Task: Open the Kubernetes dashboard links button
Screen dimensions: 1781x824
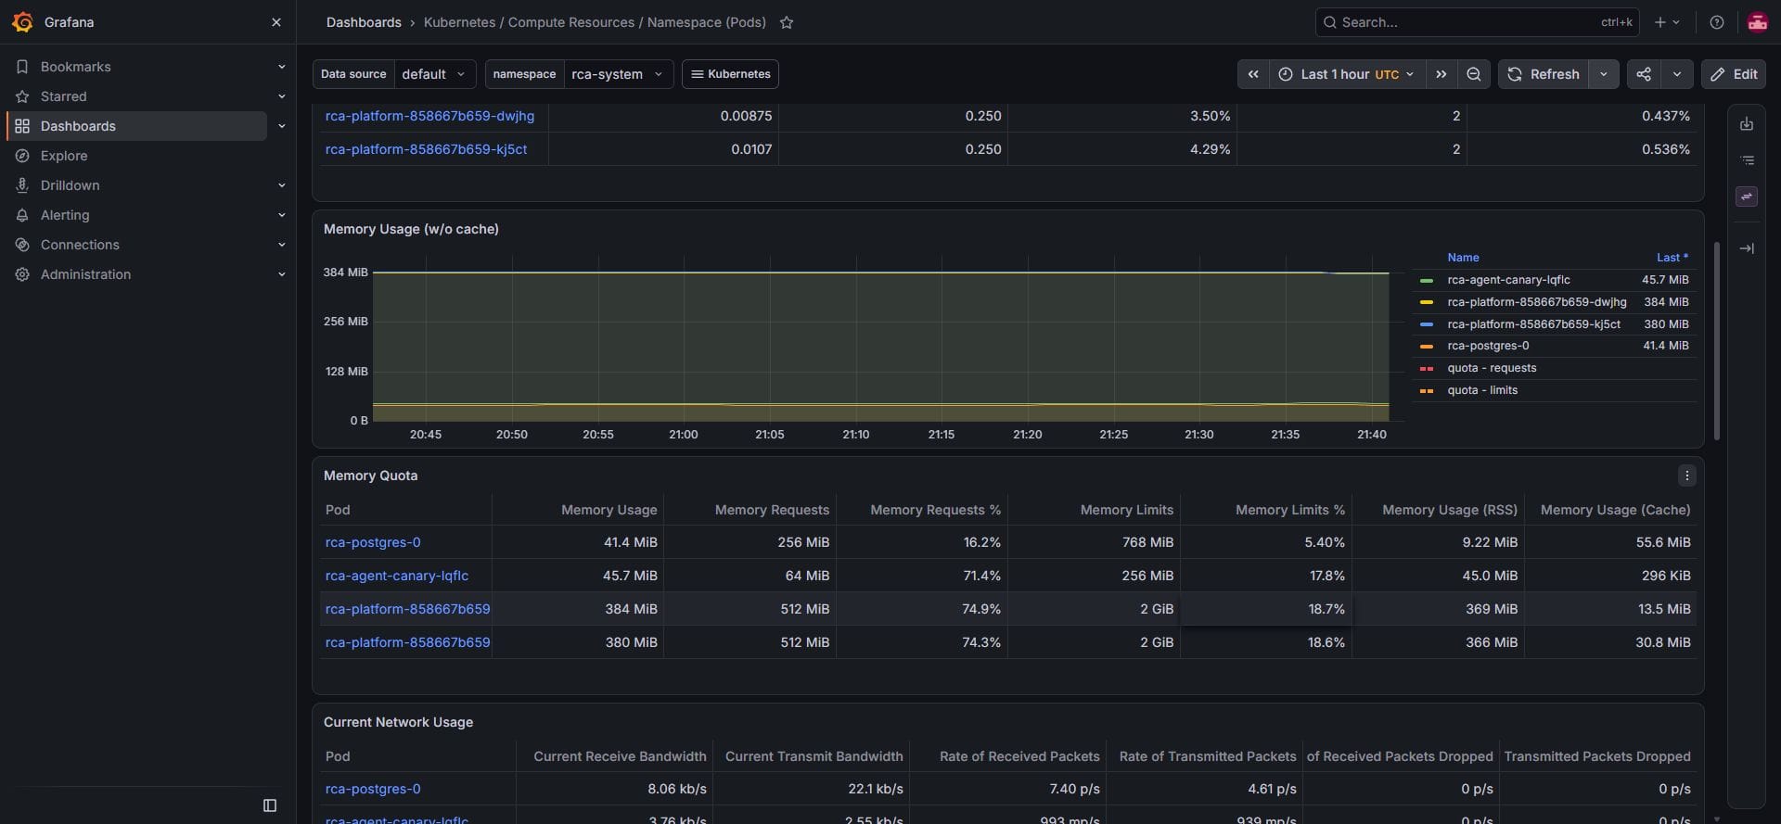Action: 730,74
